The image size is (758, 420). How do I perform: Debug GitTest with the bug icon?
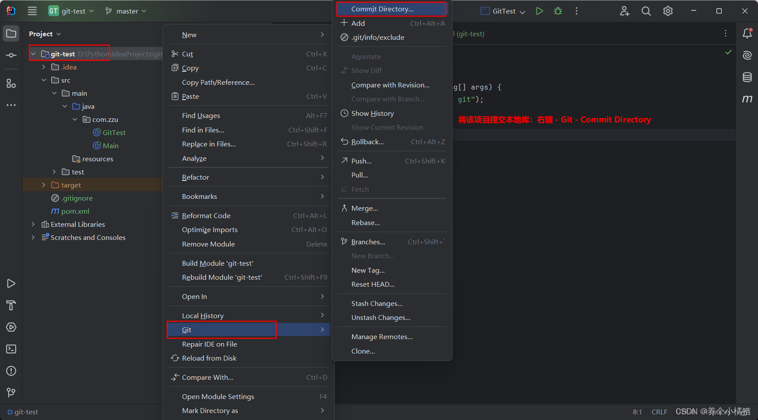click(558, 11)
